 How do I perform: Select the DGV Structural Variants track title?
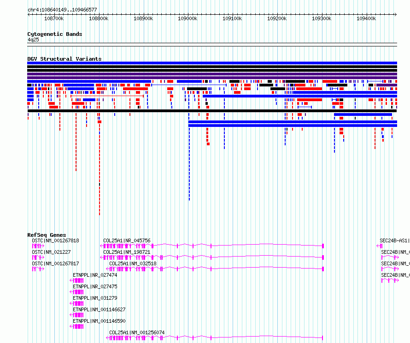[64, 59]
